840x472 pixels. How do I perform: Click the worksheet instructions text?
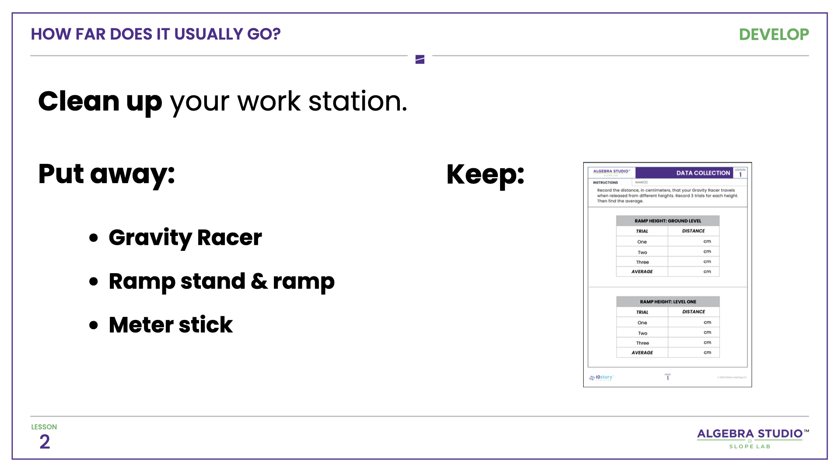[667, 196]
